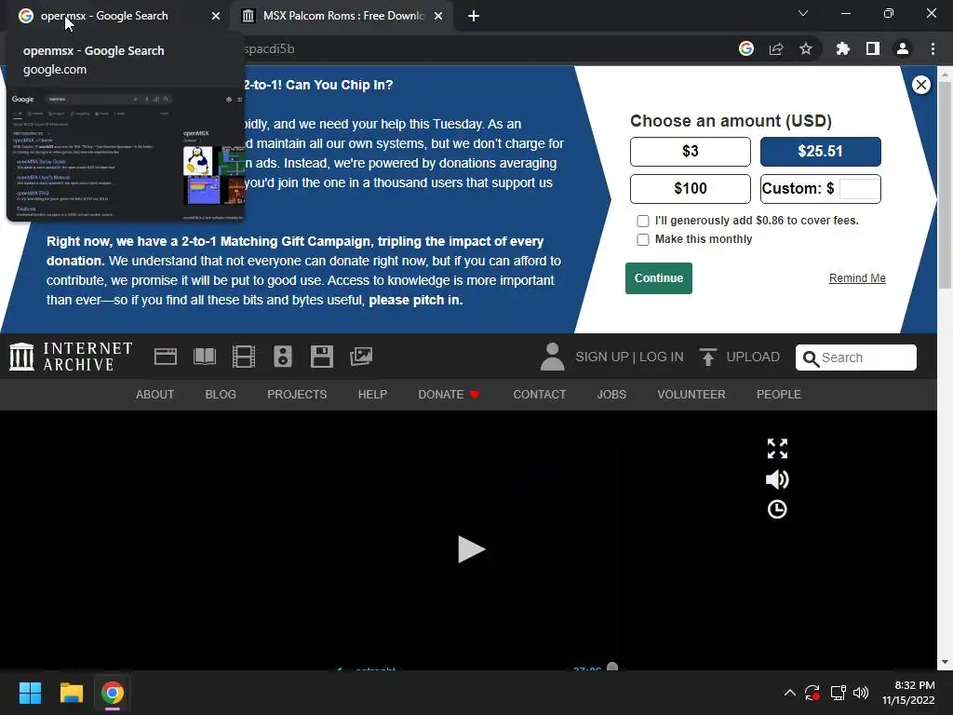
Task: Close the openmsx Google Search tab
Action: coord(216,16)
